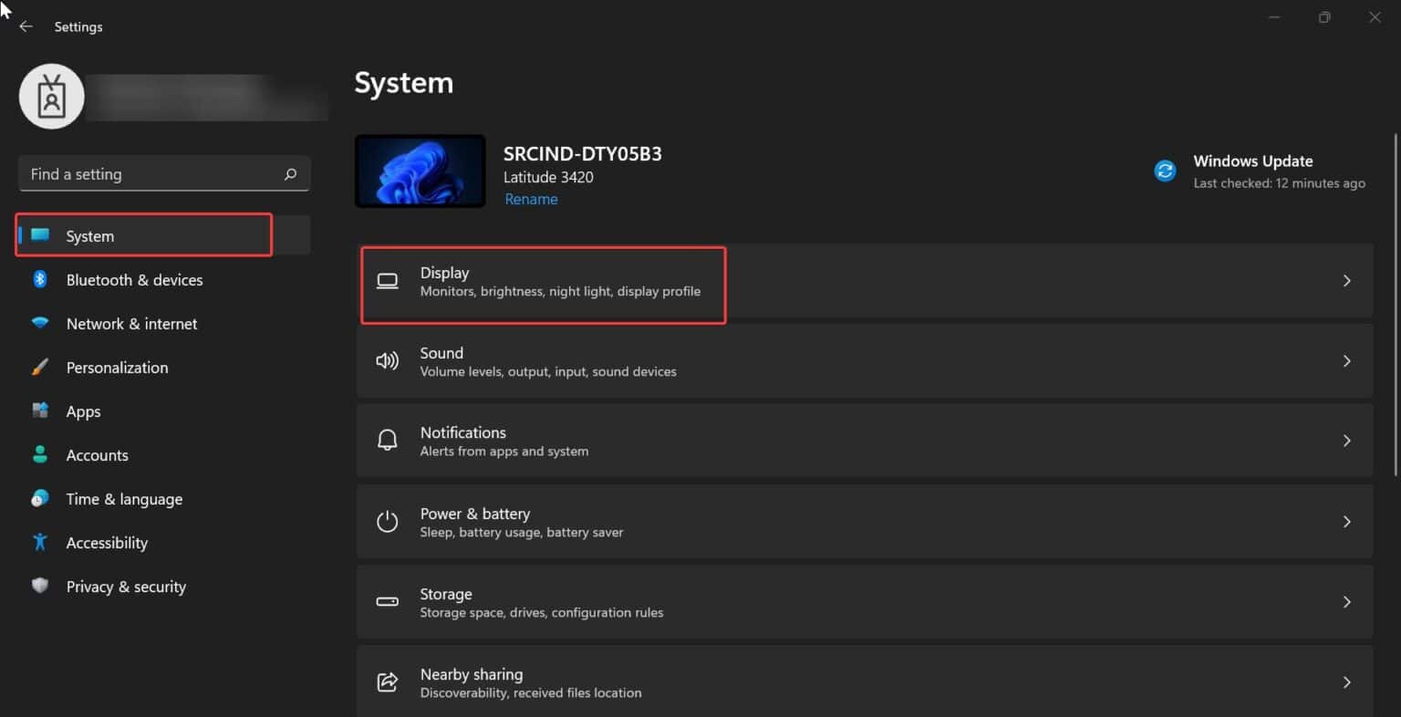Open Notifications via the bell icon
This screenshot has width=1401, height=717.
pos(387,440)
